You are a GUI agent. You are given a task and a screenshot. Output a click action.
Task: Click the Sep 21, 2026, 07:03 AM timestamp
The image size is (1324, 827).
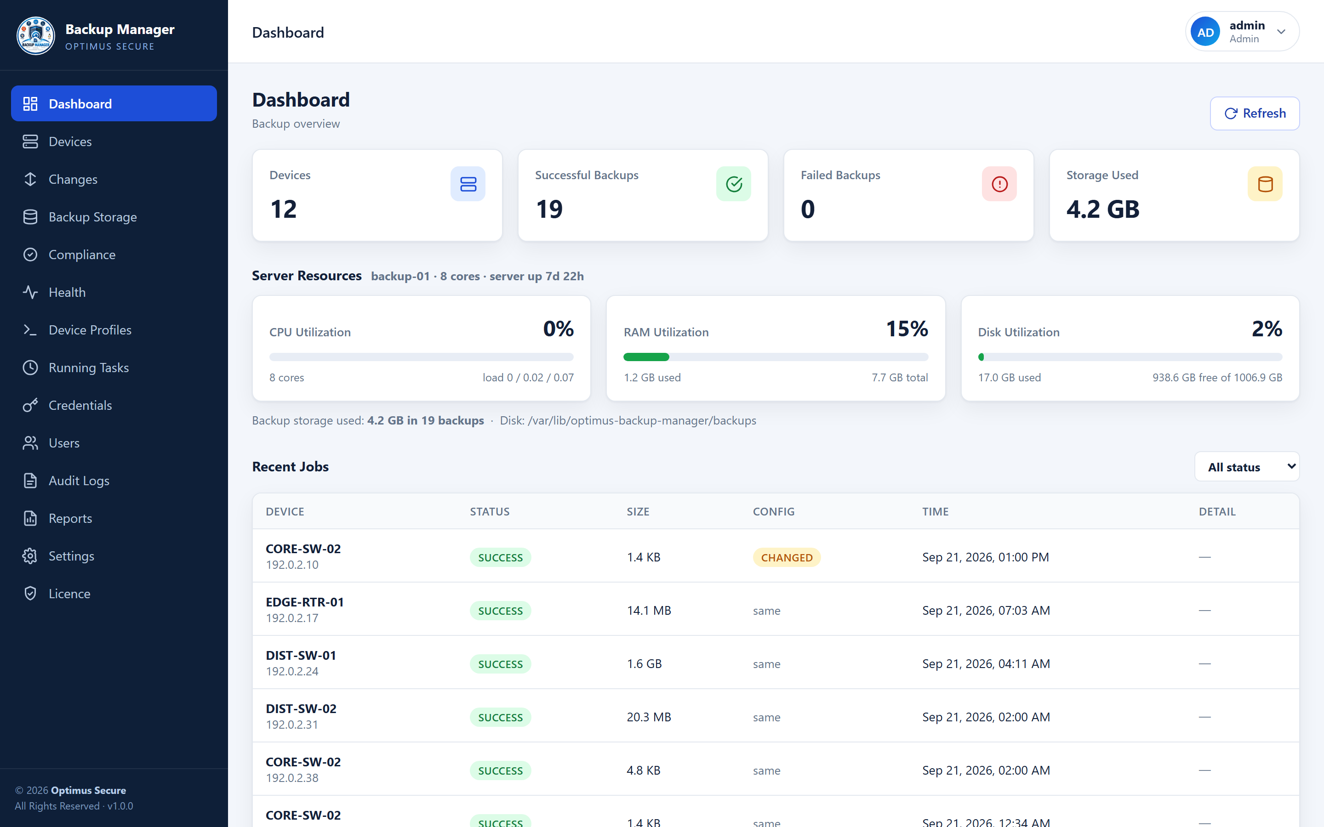pos(986,611)
